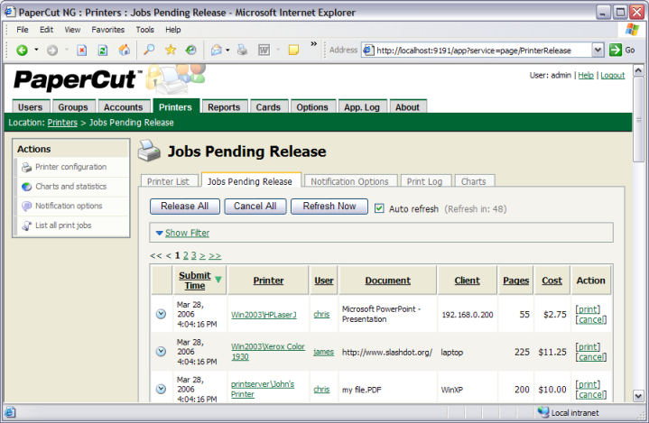Open the Win2003\HPLaserJ printer link
The width and height of the screenshot is (649, 423).
pyautogui.click(x=264, y=315)
